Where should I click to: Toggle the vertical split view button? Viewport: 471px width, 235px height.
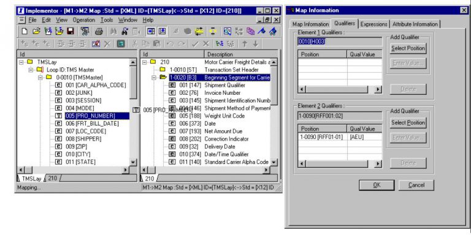point(162,31)
